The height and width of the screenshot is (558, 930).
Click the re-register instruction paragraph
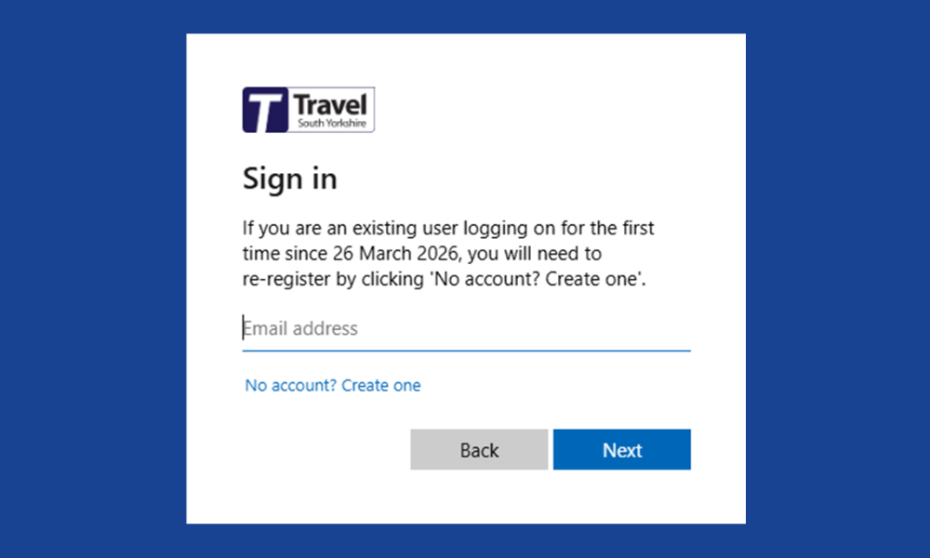(x=448, y=253)
